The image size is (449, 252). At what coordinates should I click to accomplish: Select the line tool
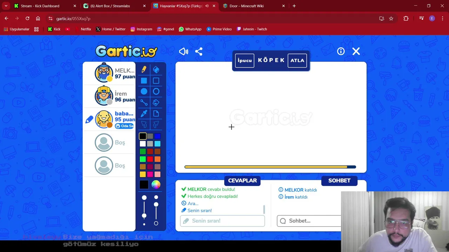coord(144,103)
